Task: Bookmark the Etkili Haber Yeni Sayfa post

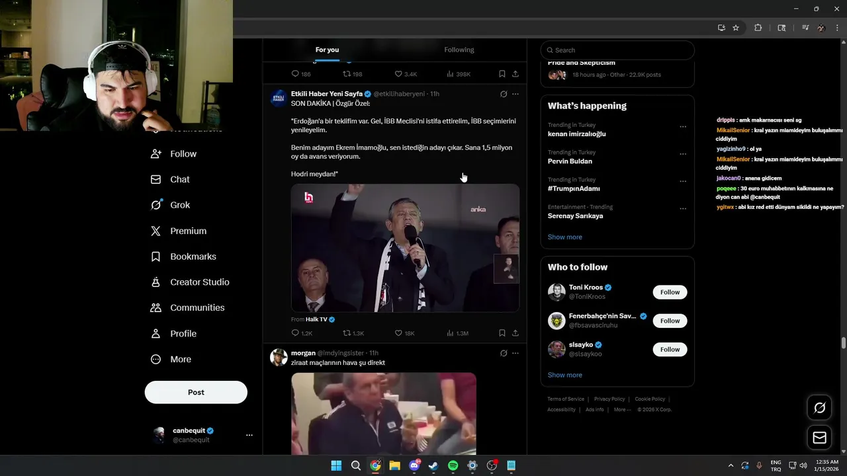Action: click(502, 333)
